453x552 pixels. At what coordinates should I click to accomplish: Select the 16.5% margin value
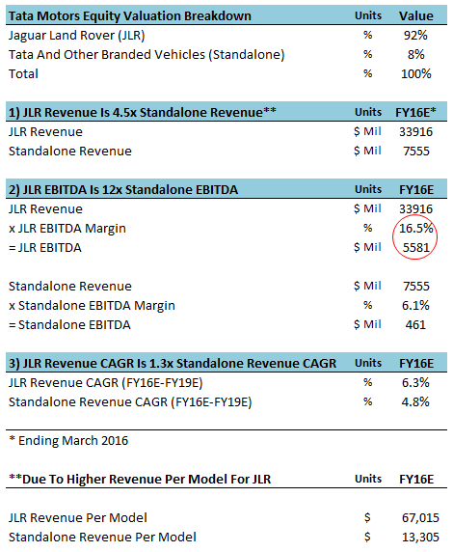click(x=415, y=229)
